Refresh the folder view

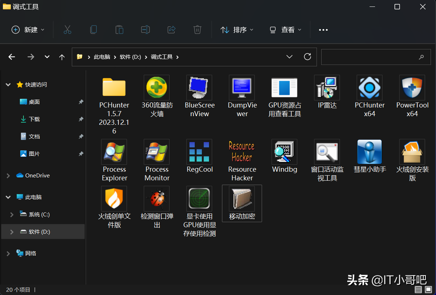tap(307, 57)
